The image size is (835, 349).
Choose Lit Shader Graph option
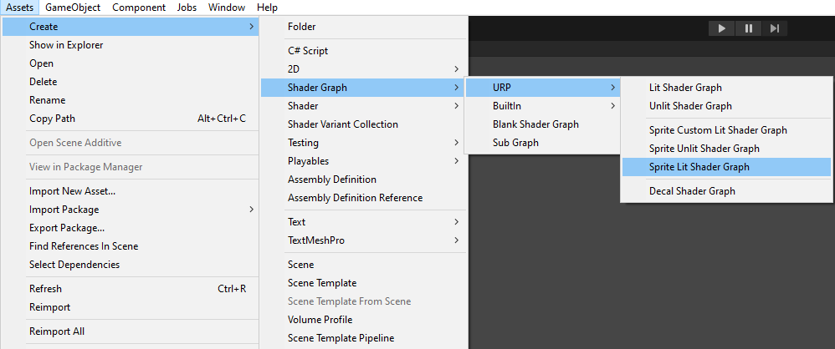[x=685, y=88]
